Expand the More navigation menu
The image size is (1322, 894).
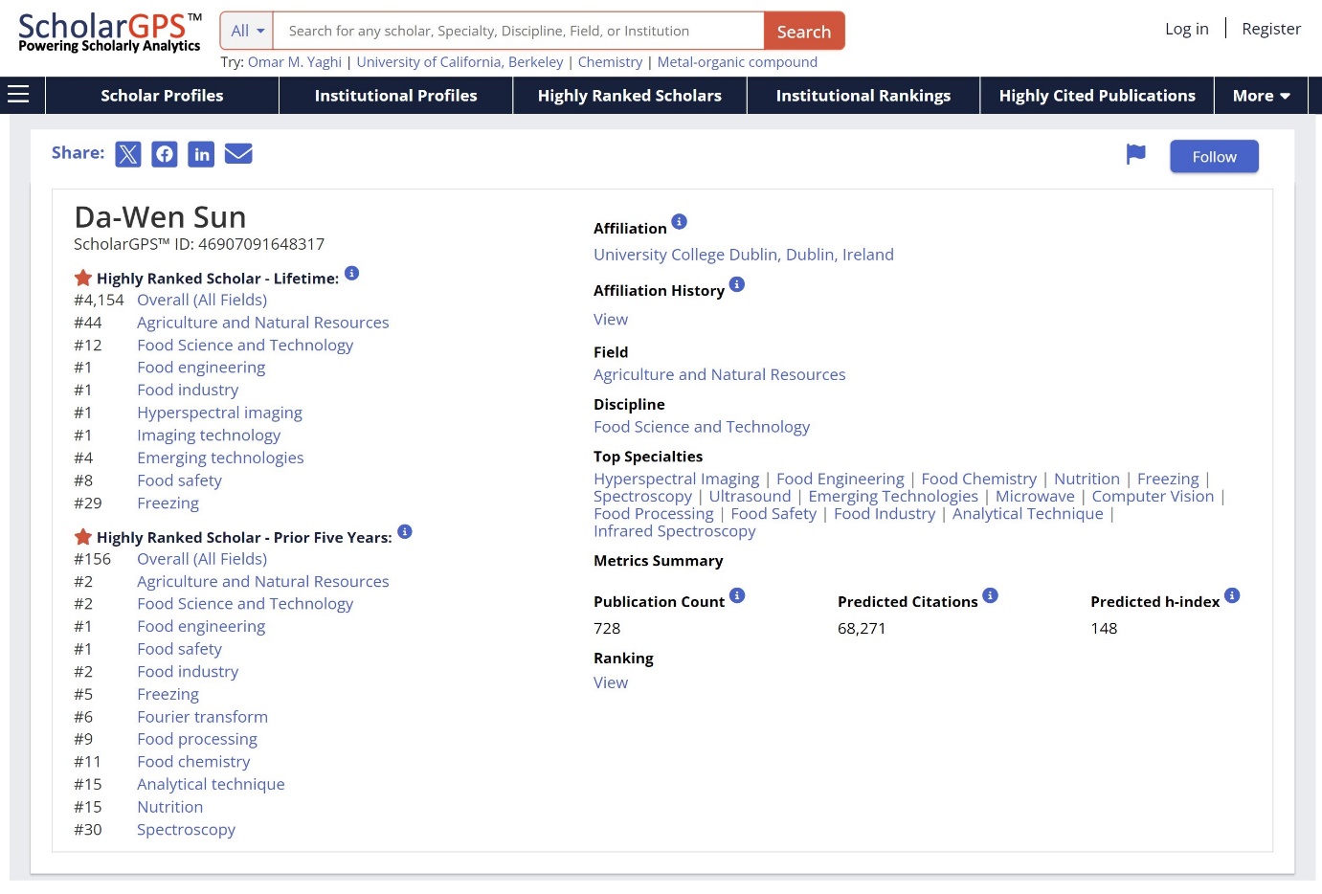coord(1261,95)
